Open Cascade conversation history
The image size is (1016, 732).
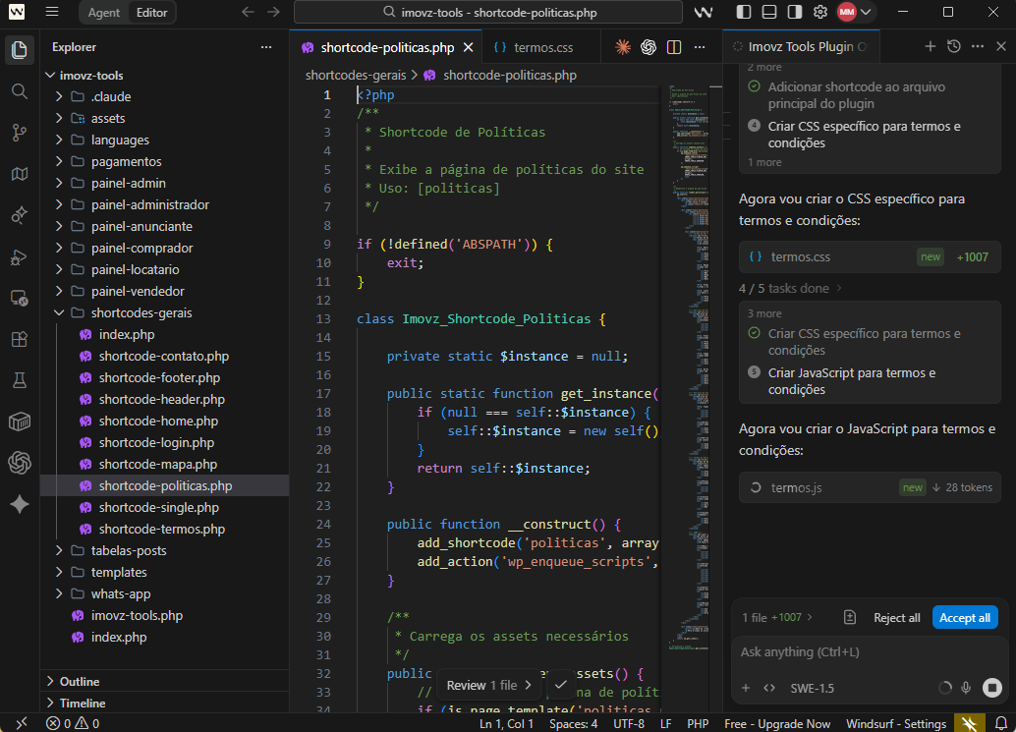[953, 47]
